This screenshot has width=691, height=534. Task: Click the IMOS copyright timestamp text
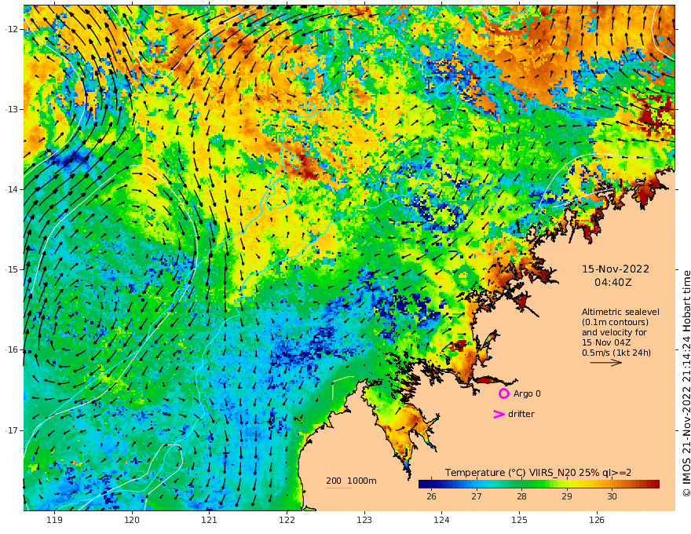[x=686, y=383]
